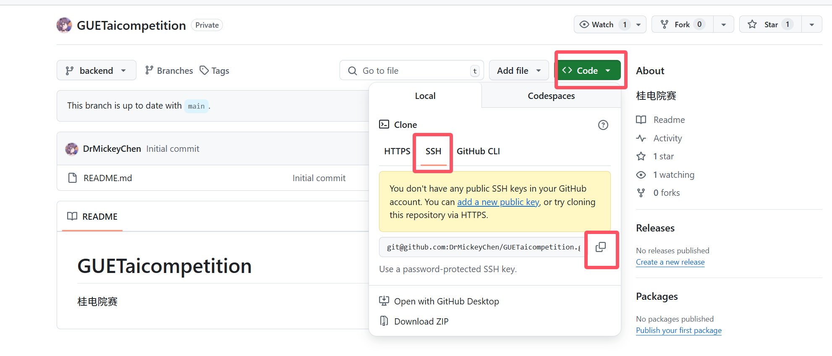The width and height of the screenshot is (832, 356).
Task: Switch to the Codespaces tab
Action: click(551, 96)
